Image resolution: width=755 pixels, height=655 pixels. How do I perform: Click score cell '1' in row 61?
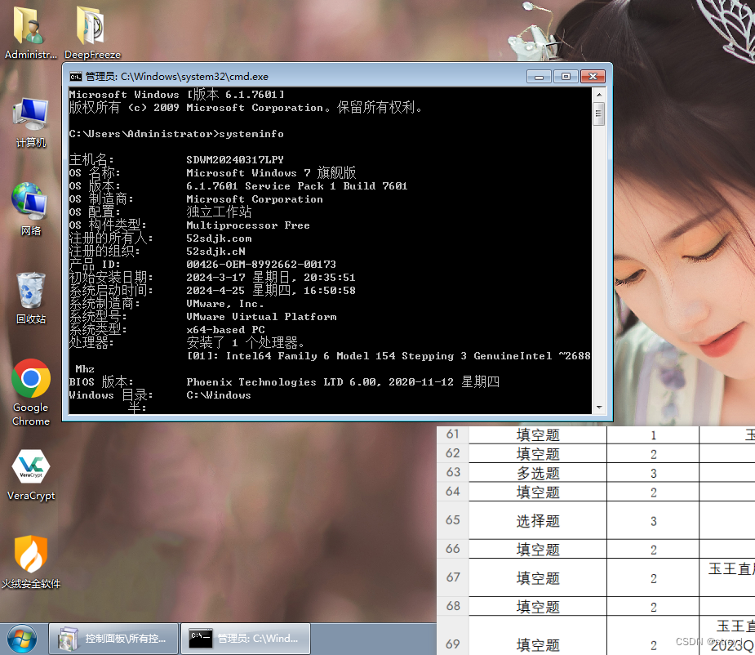tap(653, 435)
